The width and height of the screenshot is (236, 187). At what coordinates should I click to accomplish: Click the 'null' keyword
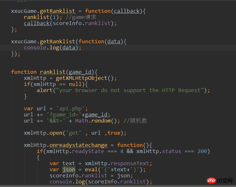point(75,84)
